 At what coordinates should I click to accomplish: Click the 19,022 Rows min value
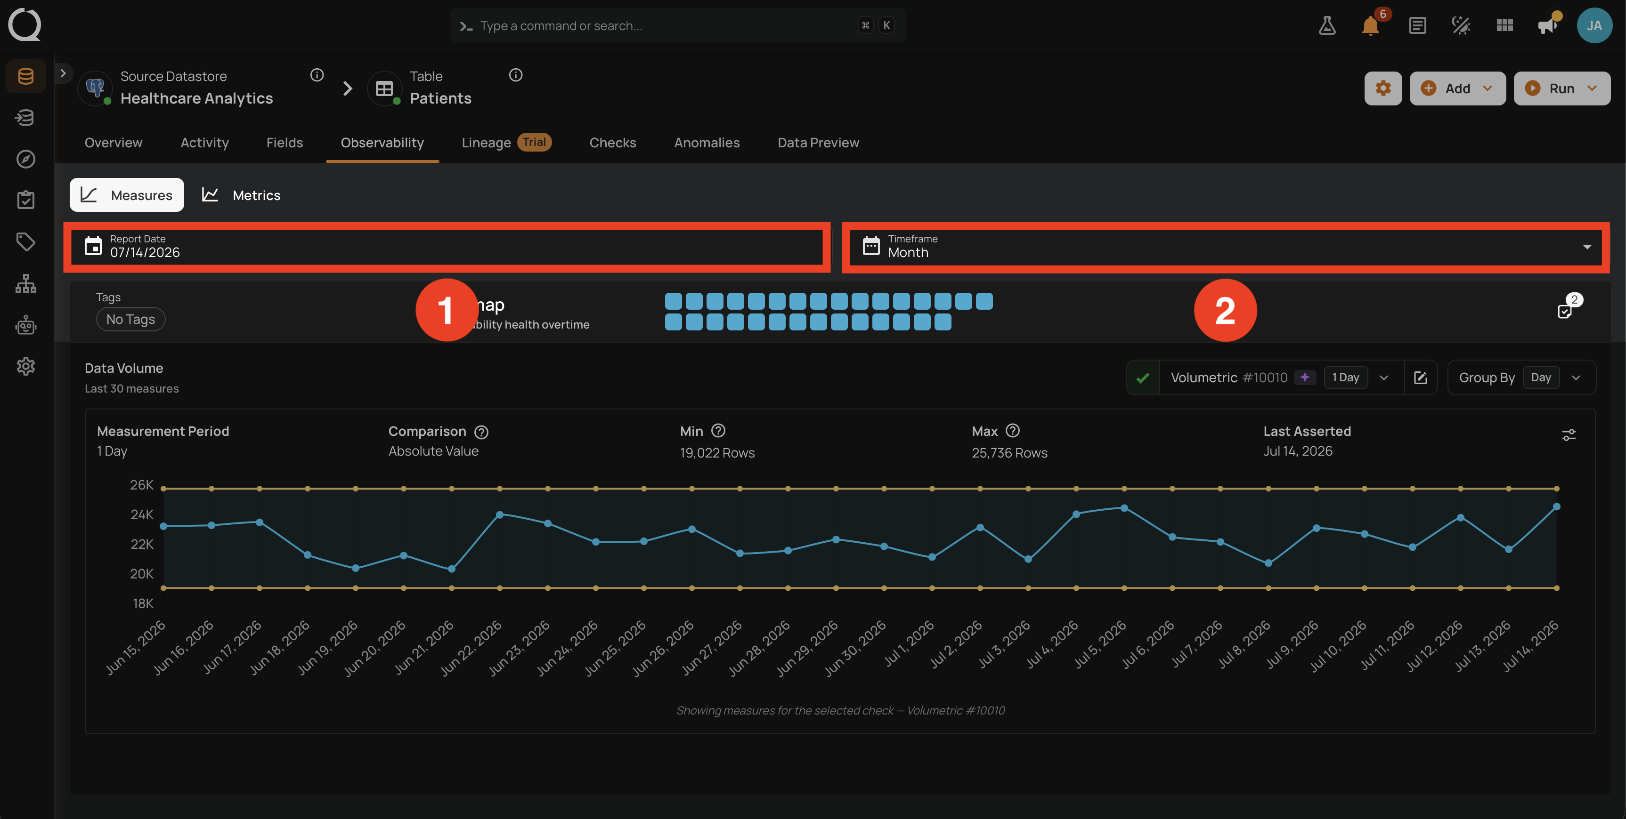pyautogui.click(x=717, y=453)
